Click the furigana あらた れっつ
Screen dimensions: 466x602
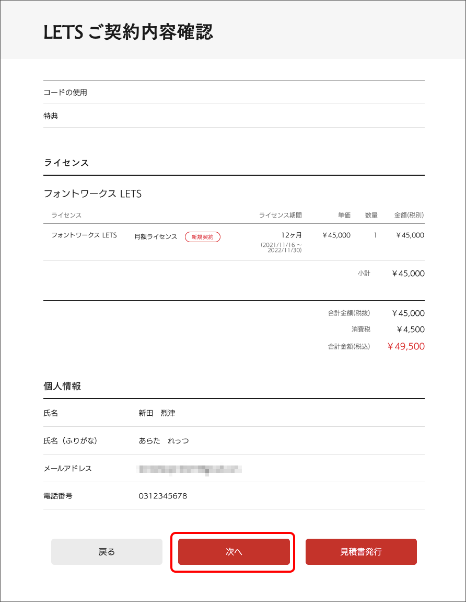164,441
